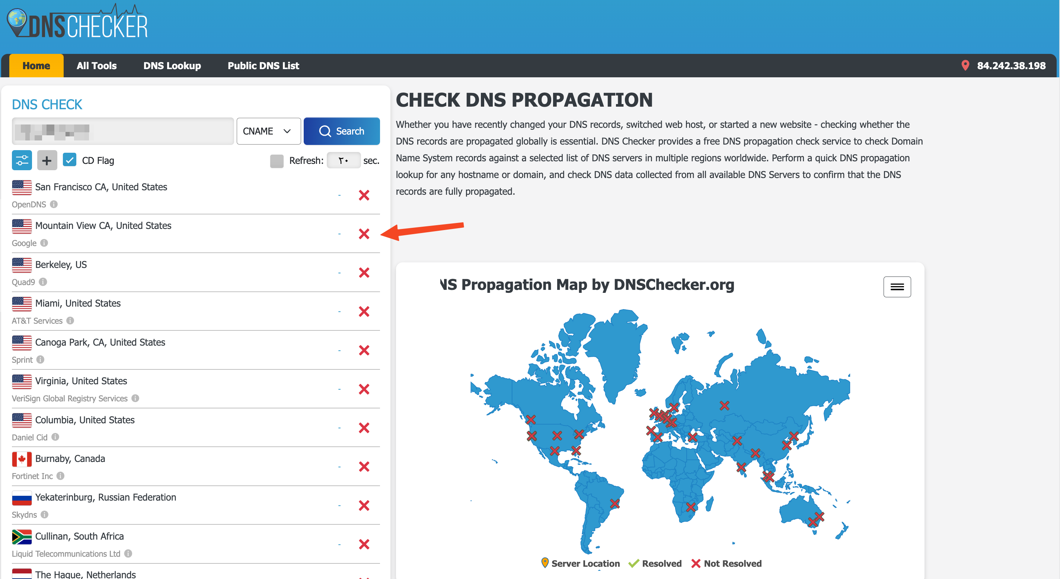The width and height of the screenshot is (1060, 579).
Task: Select the Public DNS List tab
Action: (264, 66)
